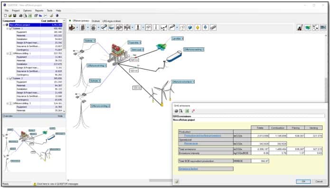Click the Save project disk icon
The image size is (330, 188).
[15, 16]
